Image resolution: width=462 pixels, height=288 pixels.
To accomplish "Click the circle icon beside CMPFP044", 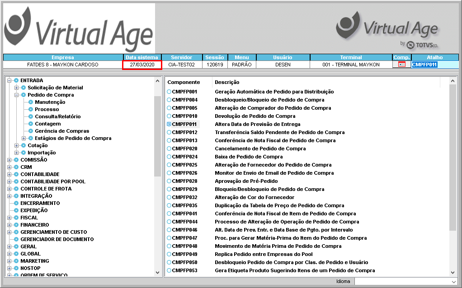I will (169, 222).
